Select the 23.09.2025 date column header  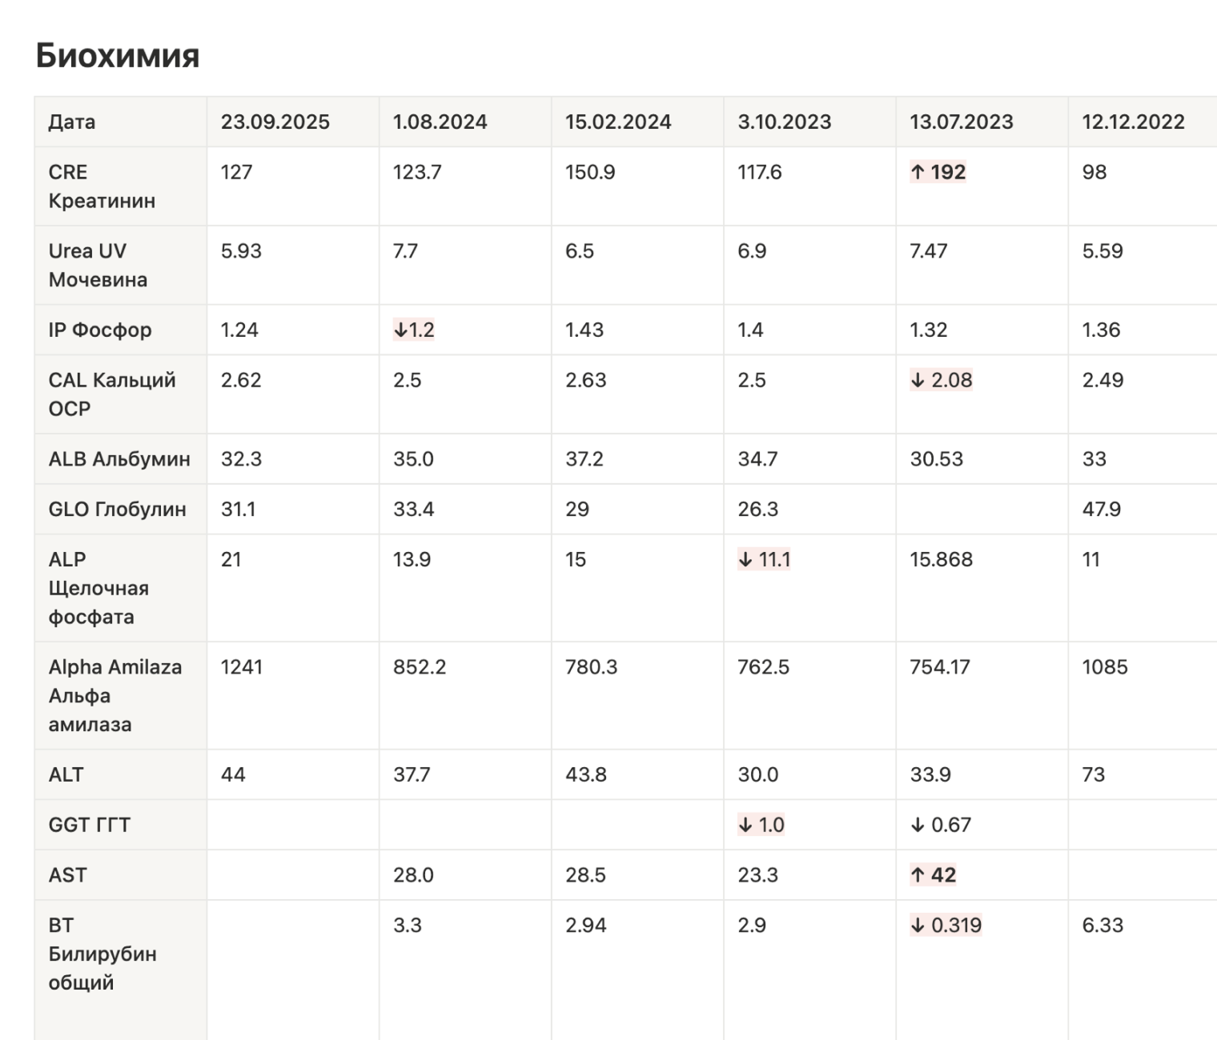pyautogui.click(x=275, y=122)
